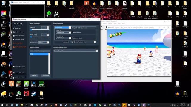Open FiveM desktop shortcut
191x107 pixels.
[x=11, y=84]
